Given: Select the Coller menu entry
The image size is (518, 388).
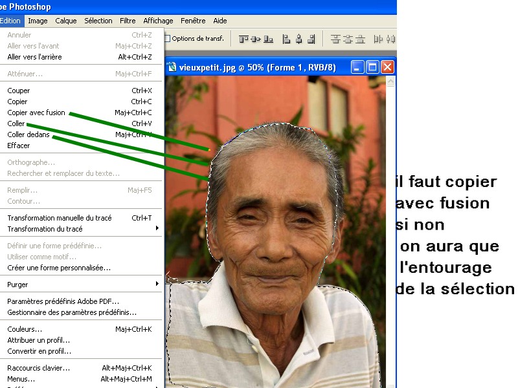Looking at the screenshot, I should 82,124.
